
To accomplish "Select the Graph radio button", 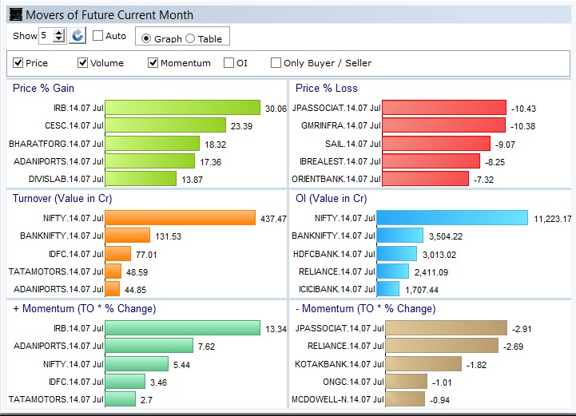I will (x=146, y=38).
